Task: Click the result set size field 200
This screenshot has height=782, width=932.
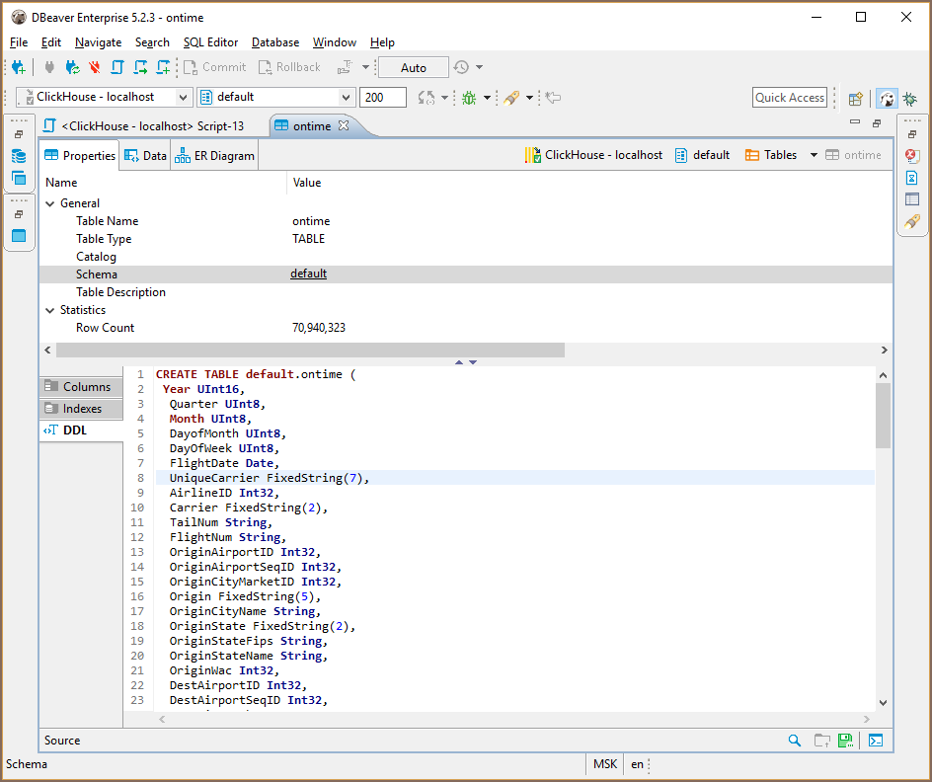Action: click(x=383, y=97)
